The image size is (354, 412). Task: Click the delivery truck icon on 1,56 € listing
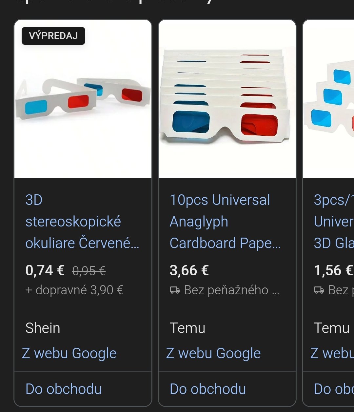(x=319, y=290)
